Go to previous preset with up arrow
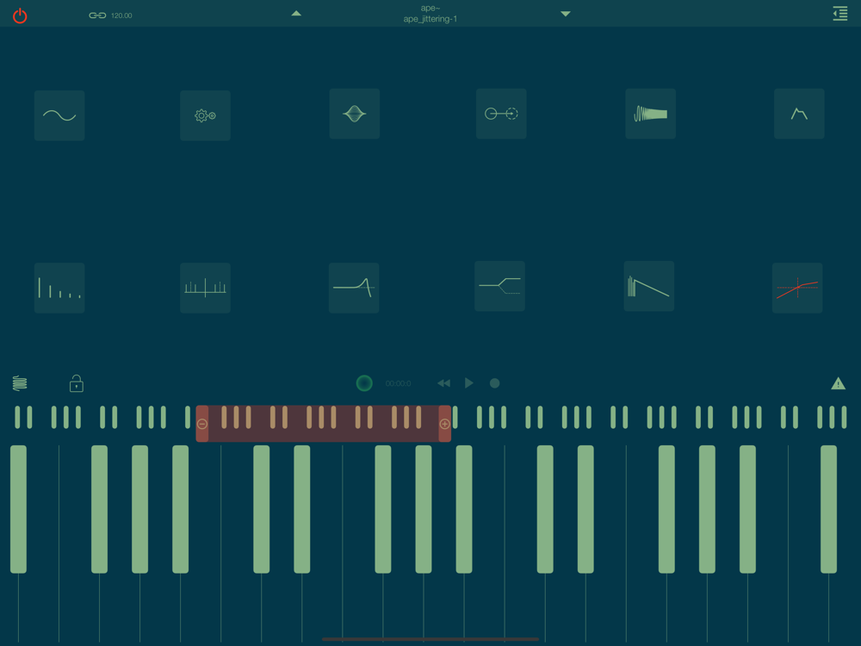Viewport: 861px width, 646px height. (296, 13)
